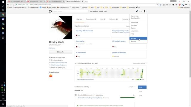Switch to the Overview tab
Screen dimensions: 191x107
(79, 19)
